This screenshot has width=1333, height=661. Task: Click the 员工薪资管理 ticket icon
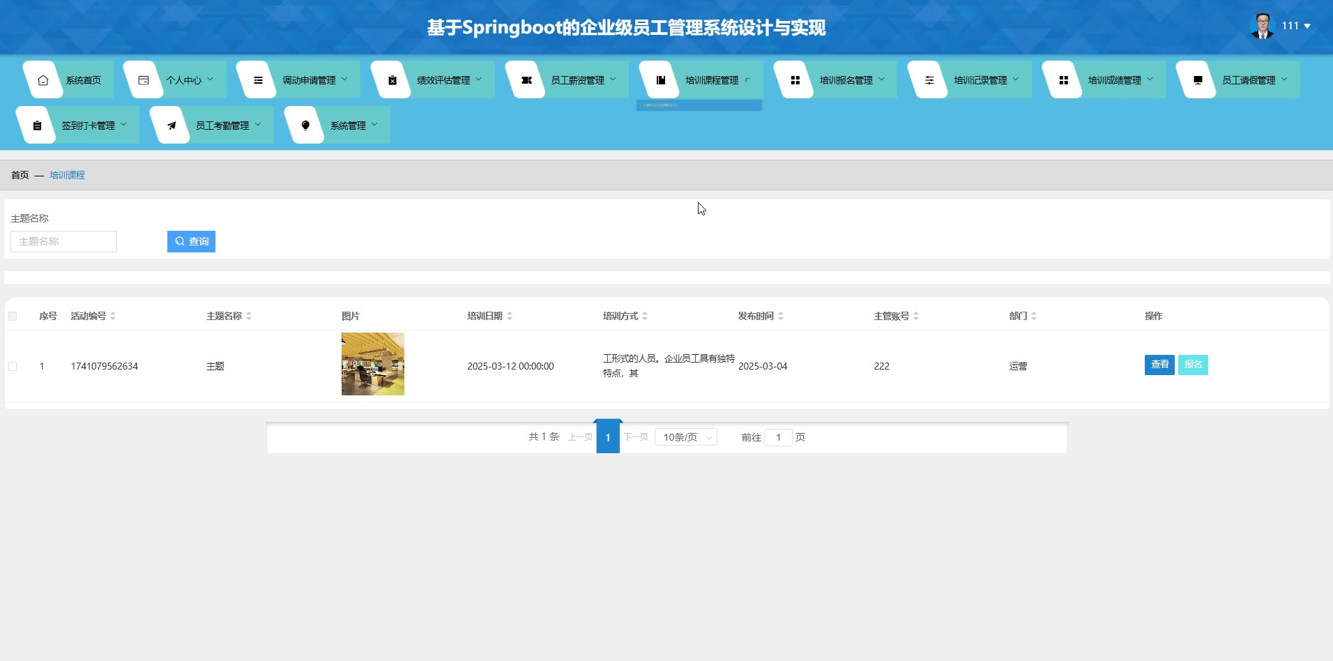click(526, 80)
